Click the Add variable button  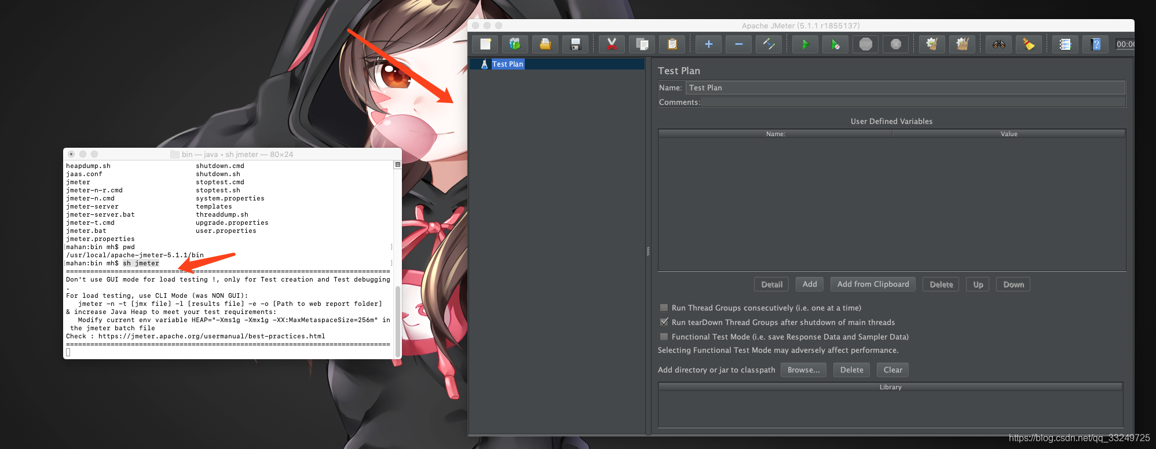[x=810, y=284]
